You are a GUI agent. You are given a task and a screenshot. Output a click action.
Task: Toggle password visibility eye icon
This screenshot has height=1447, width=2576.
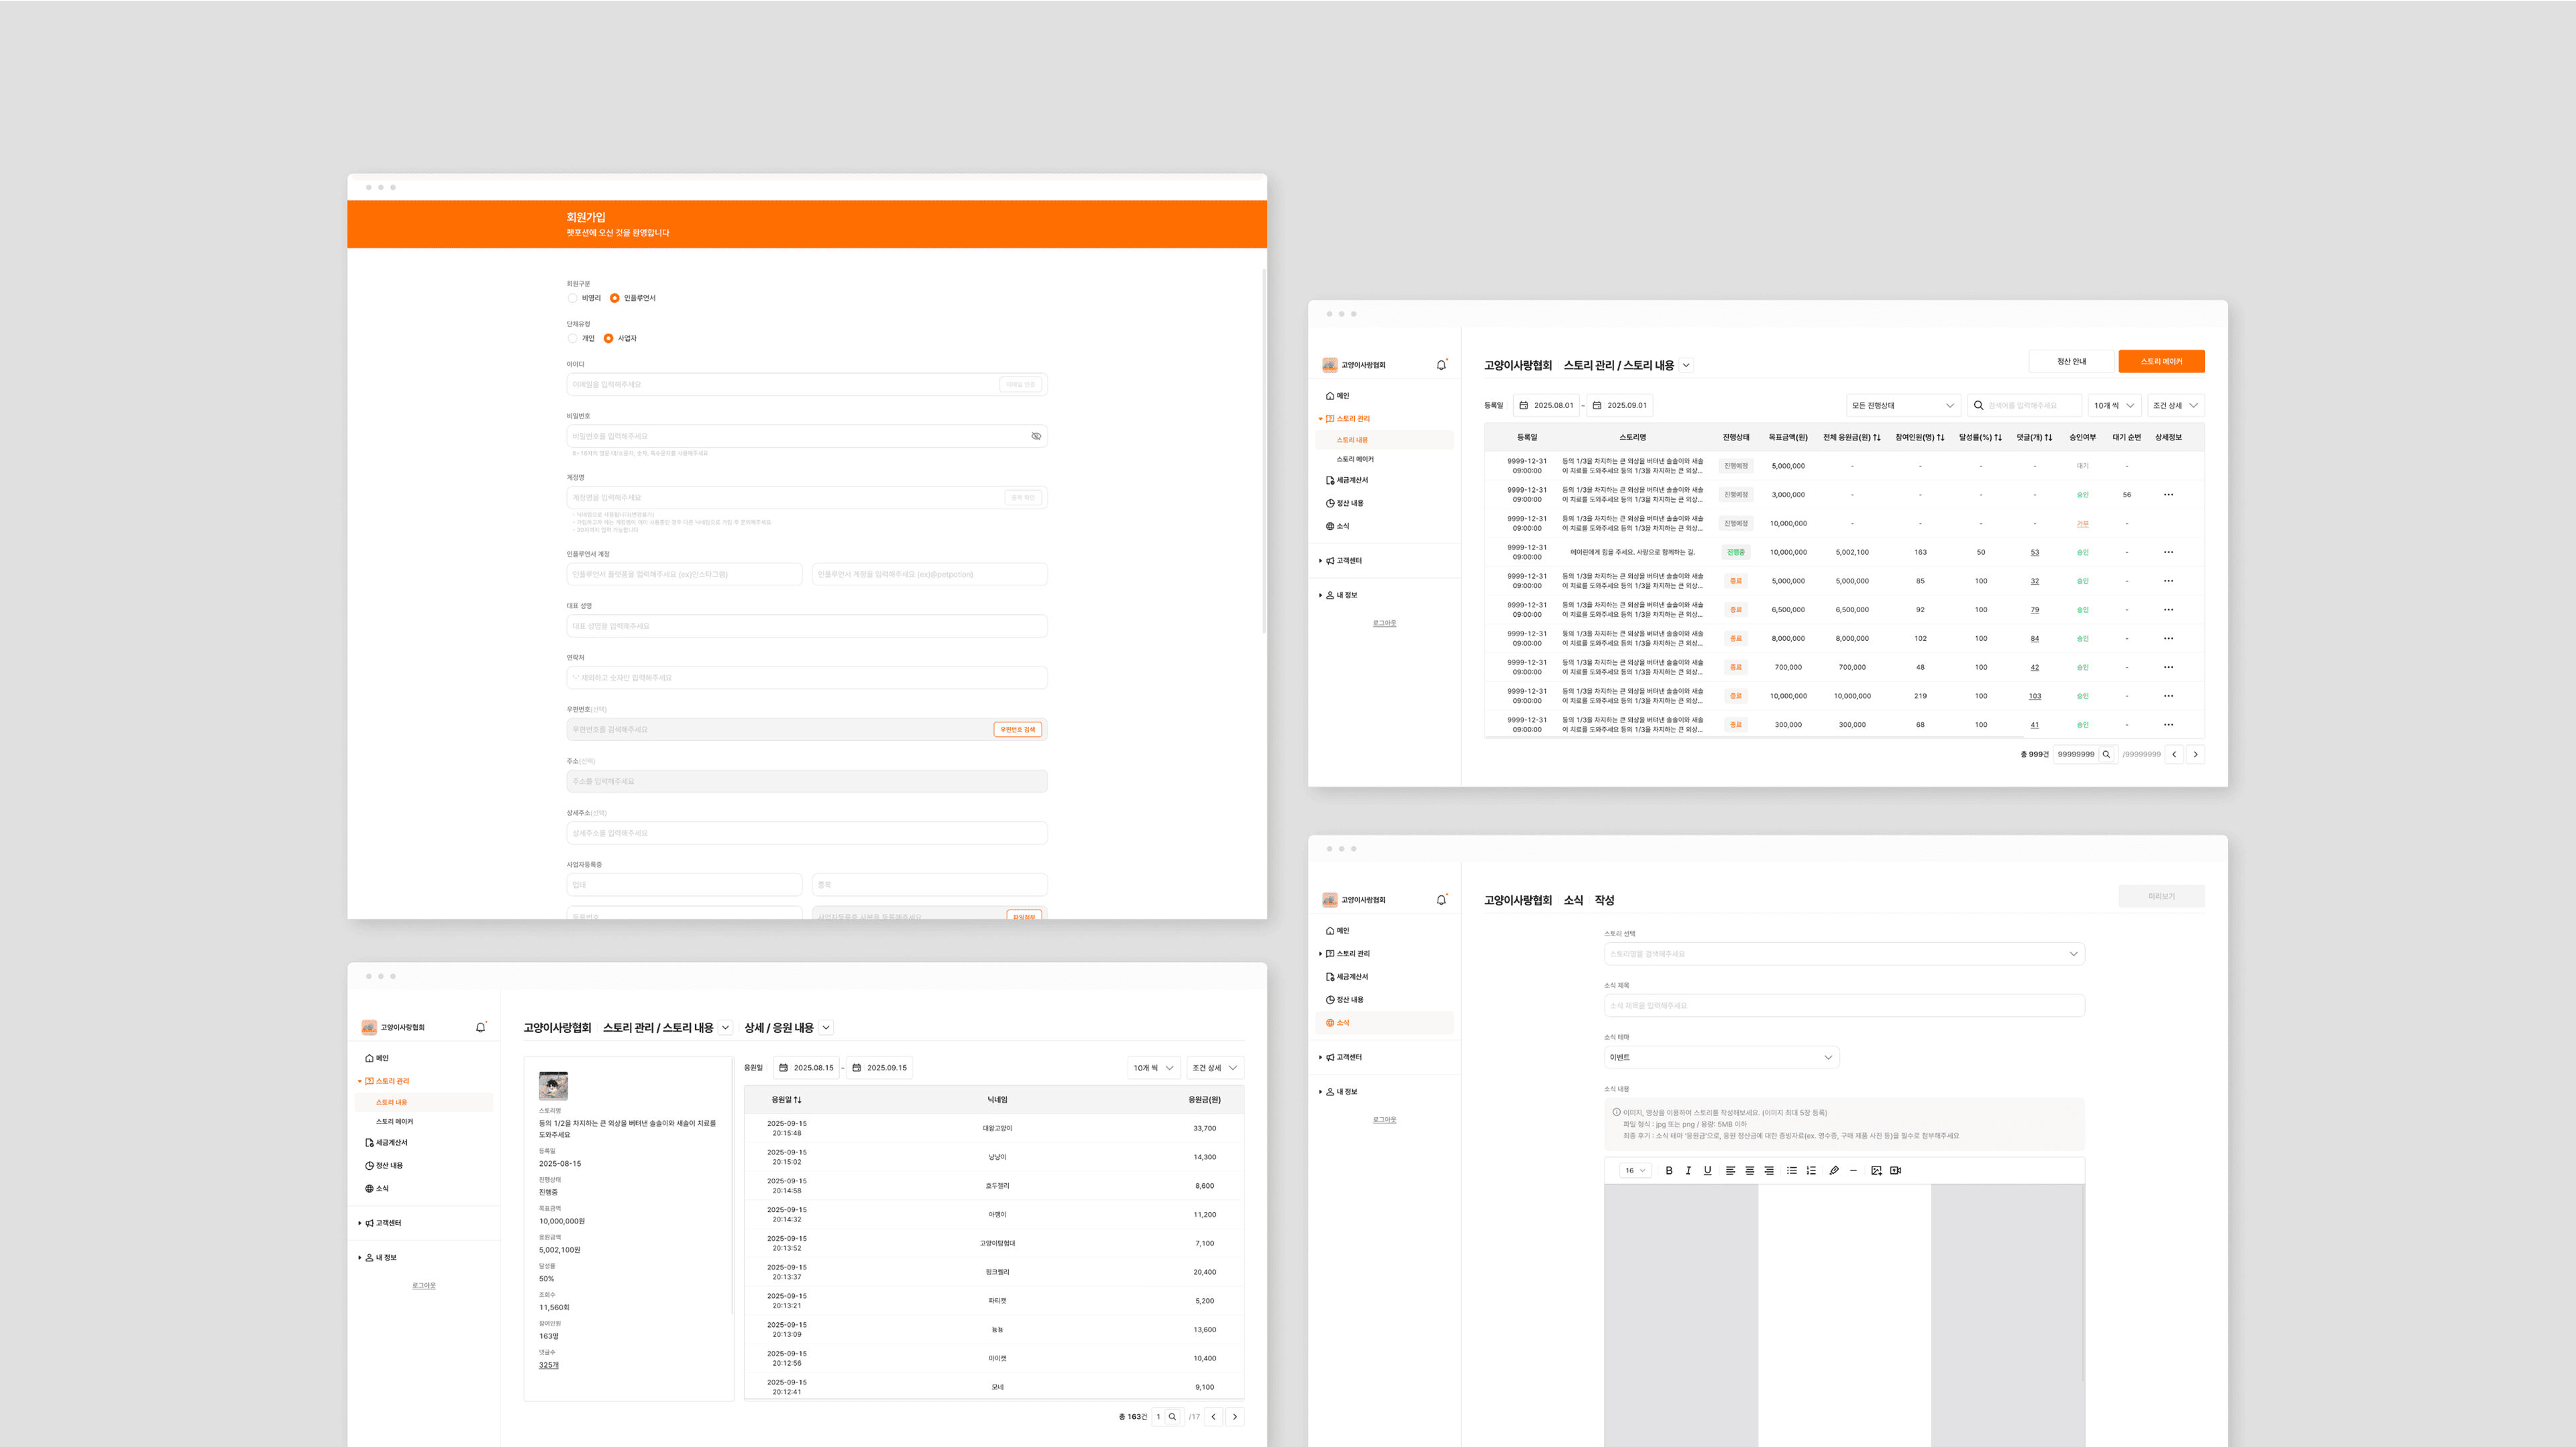click(1035, 436)
